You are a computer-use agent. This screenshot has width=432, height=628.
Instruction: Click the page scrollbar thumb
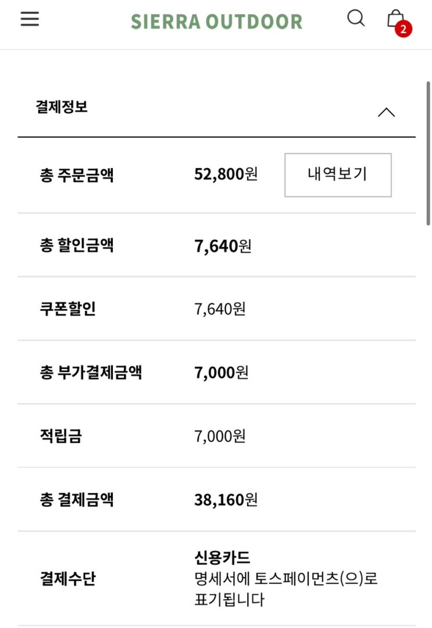[x=428, y=153]
